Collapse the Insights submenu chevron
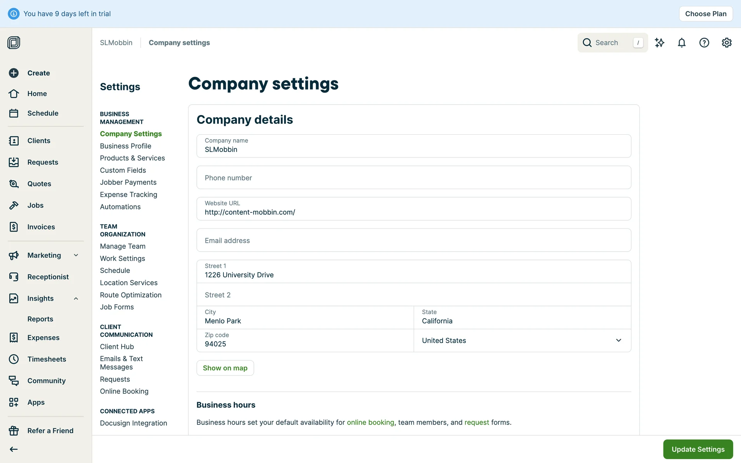741x463 pixels. pyautogui.click(x=76, y=299)
